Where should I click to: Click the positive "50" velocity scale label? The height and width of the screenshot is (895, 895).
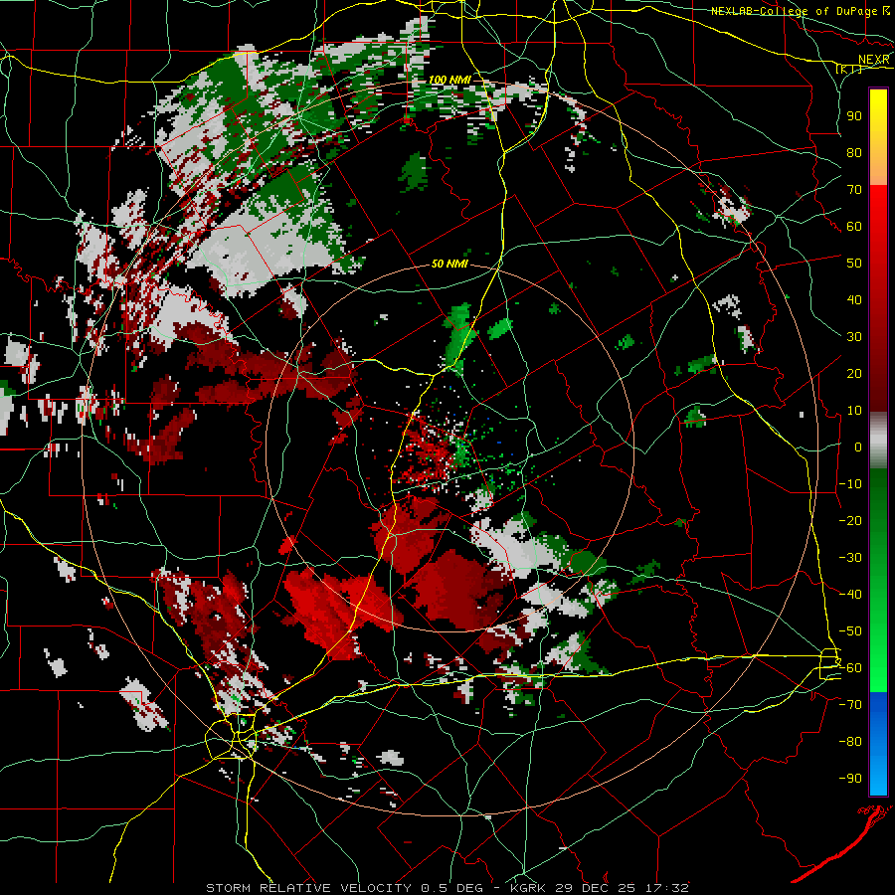click(x=854, y=264)
